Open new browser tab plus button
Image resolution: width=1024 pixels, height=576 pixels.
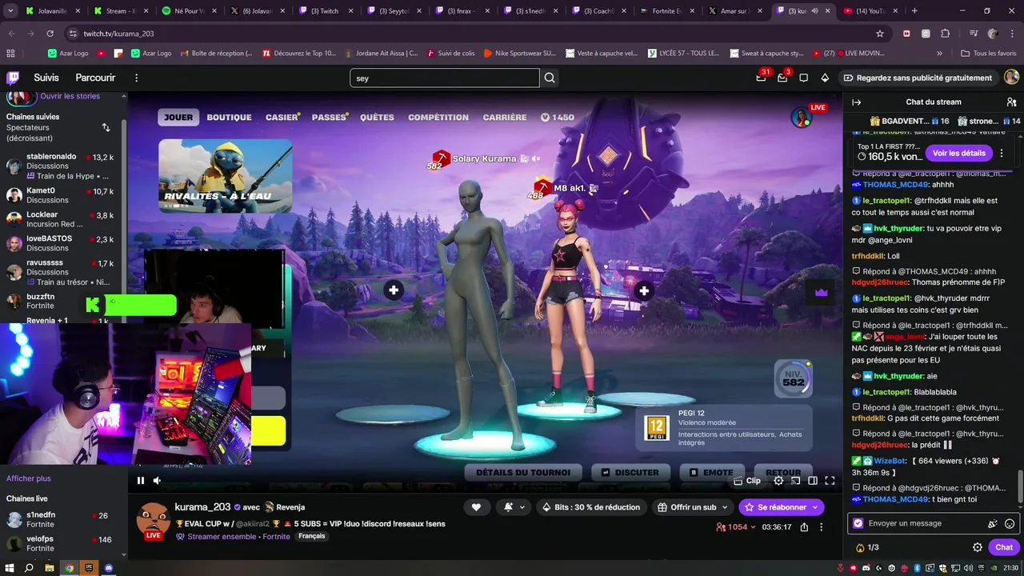914,11
